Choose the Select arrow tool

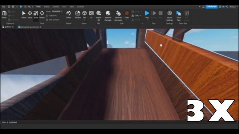24,13
